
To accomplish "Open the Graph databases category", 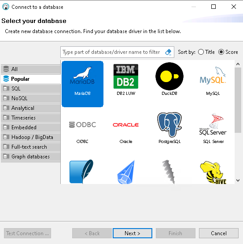I will pos(31,157).
